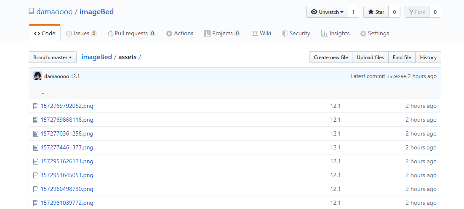464x209 pixels.
Task: View the stargazers count next to Star
Action: coord(394,12)
